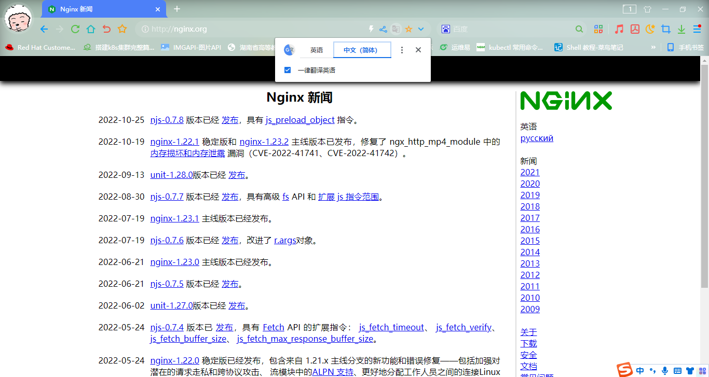Reload page with green refresh icon

(x=75, y=29)
